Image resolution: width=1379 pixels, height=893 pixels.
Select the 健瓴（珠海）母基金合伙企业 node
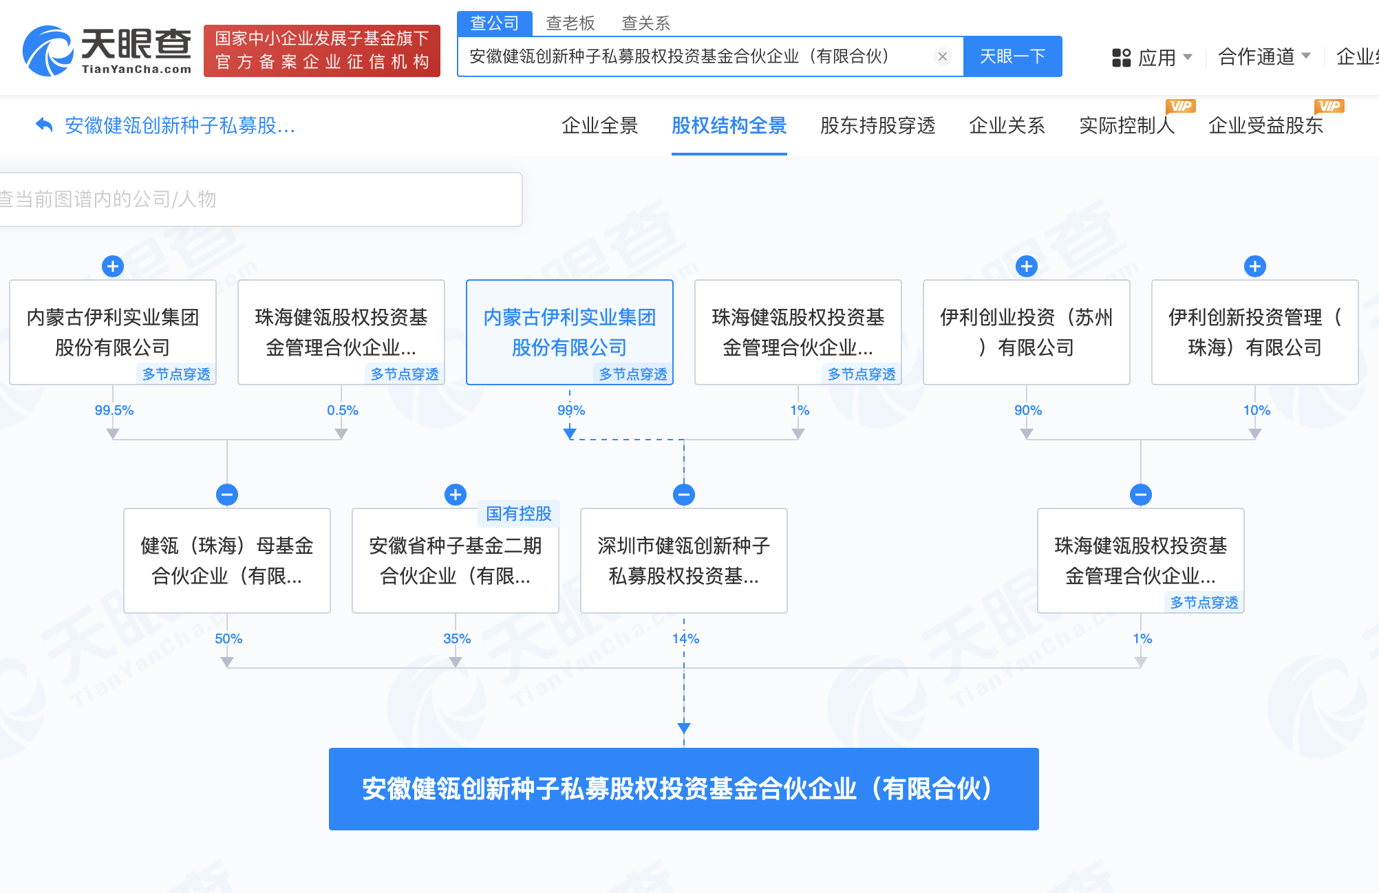tap(227, 561)
